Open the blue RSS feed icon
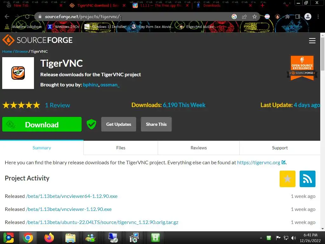Screen dimensions: 325x244 (307, 179)
